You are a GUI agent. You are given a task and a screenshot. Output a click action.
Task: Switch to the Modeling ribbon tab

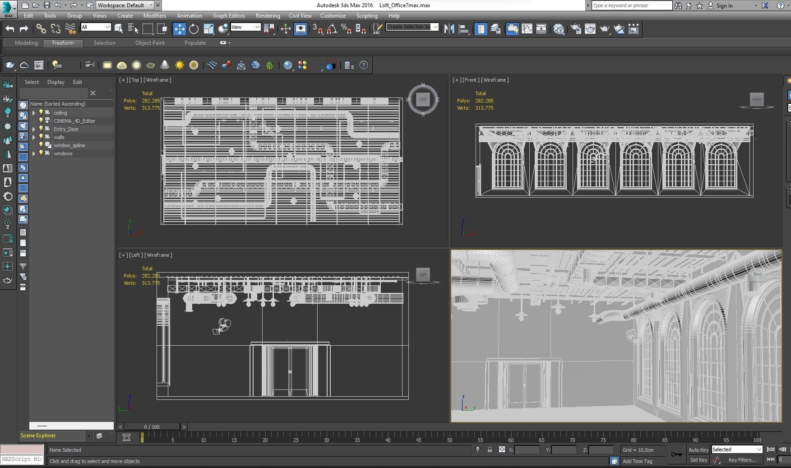pyautogui.click(x=26, y=43)
